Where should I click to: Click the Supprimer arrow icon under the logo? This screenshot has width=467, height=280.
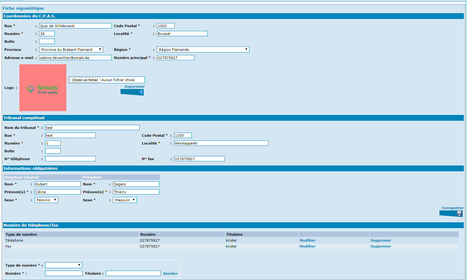(x=132, y=92)
